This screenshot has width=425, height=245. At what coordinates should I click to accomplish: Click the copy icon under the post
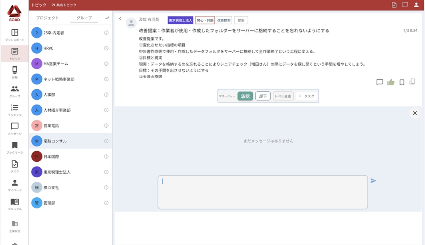click(x=412, y=82)
